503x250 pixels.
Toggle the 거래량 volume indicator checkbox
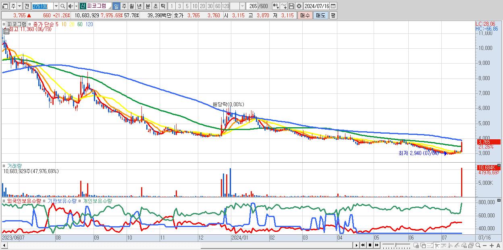[x=4, y=165]
